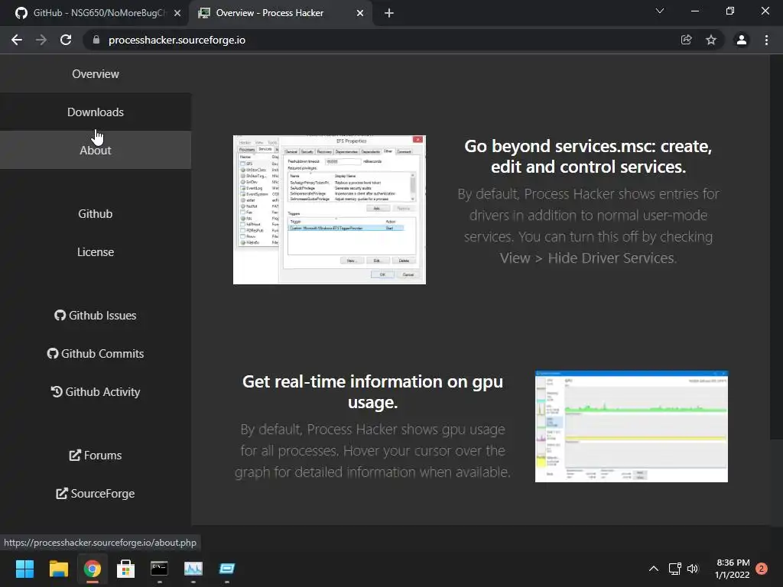Click the GitHub icon beside Github Commits
The height and width of the screenshot is (587, 783).
pos(53,353)
